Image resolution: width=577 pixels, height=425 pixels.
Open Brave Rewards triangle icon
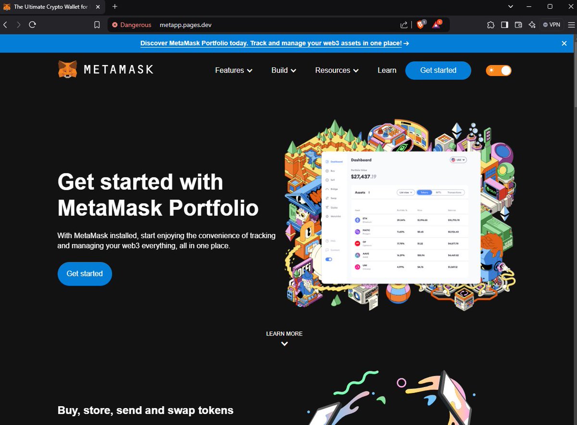point(437,25)
